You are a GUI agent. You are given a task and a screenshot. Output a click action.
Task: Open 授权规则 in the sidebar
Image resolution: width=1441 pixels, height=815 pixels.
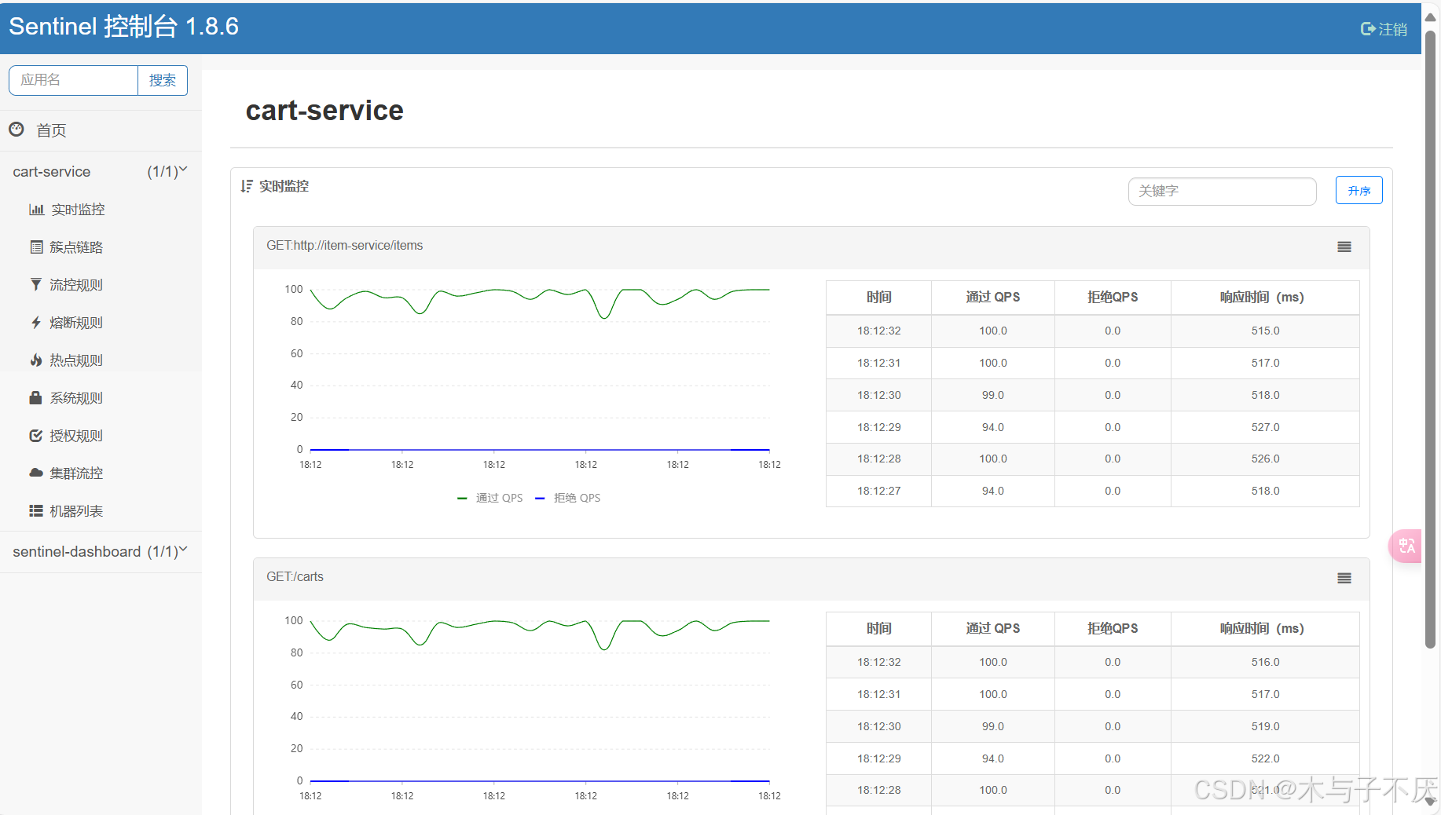(x=76, y=436)
